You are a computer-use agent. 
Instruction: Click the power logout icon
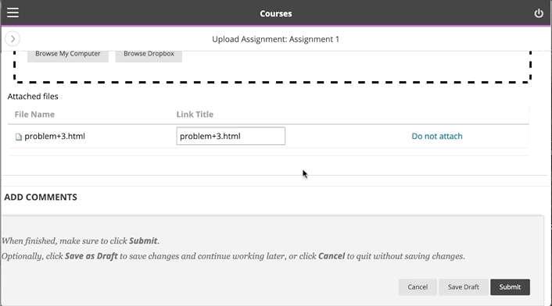coord(539,13)
